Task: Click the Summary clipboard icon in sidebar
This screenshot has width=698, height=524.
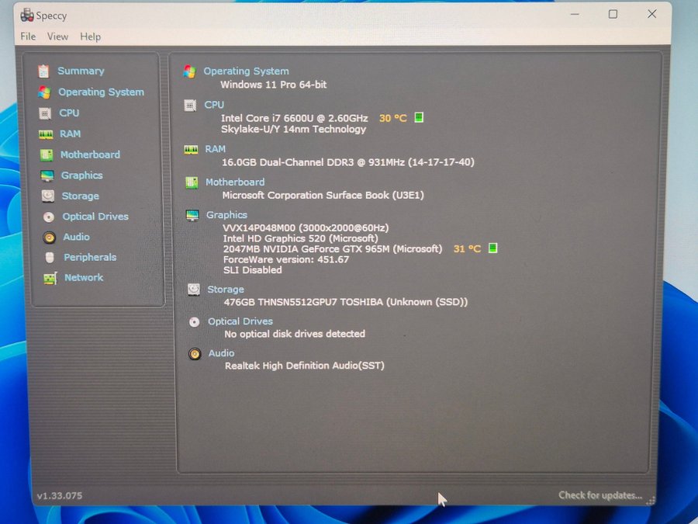Action: coord(43,71)
